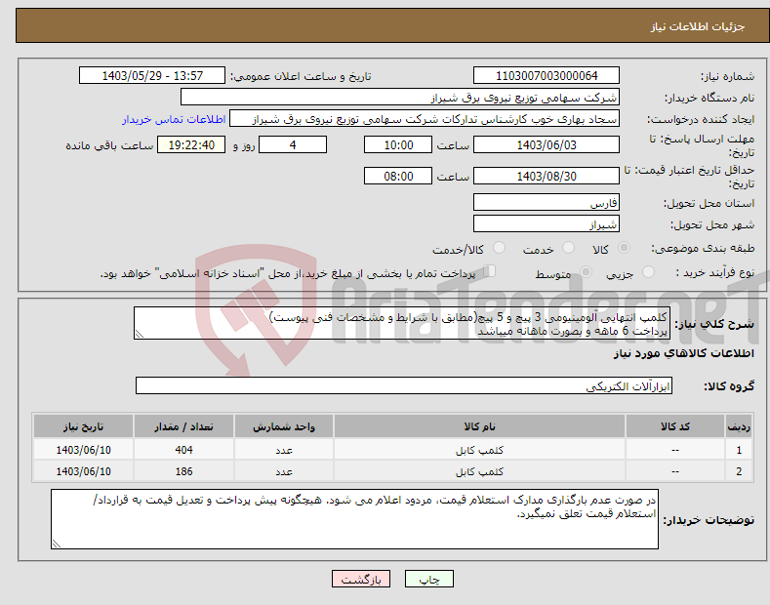The width and height of the screenshot is (770, 605).
Task: Click the واحد شمارش column header
Action: [284, 426]
